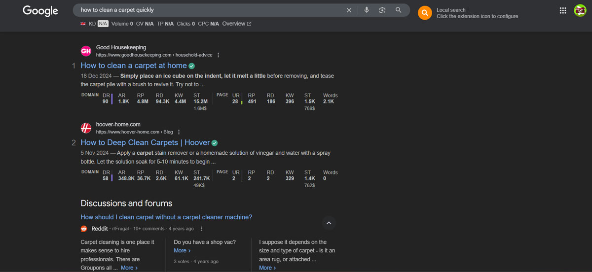592x272 pixels.
Task: Click Good Housekeeping page RP value 491
Action: [252, 102]
